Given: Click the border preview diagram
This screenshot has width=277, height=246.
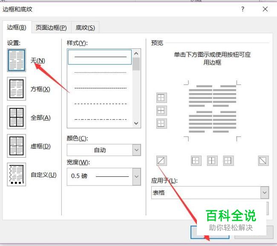Looking at the screenshot, I should [212, 110].
